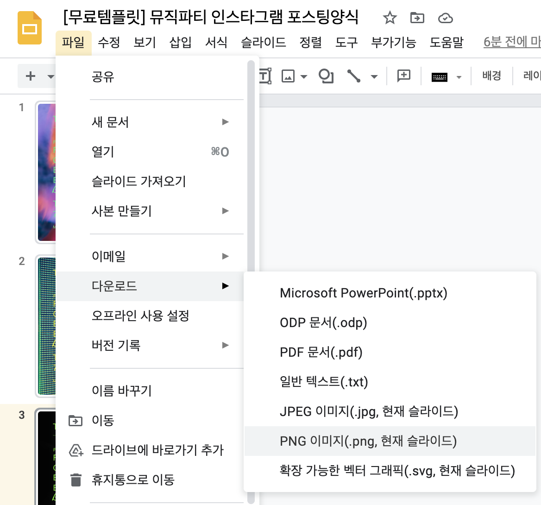Open the new slide layout dropdown arrow
This screenshot has width=541, height=505.
click(x=51, y=76)
